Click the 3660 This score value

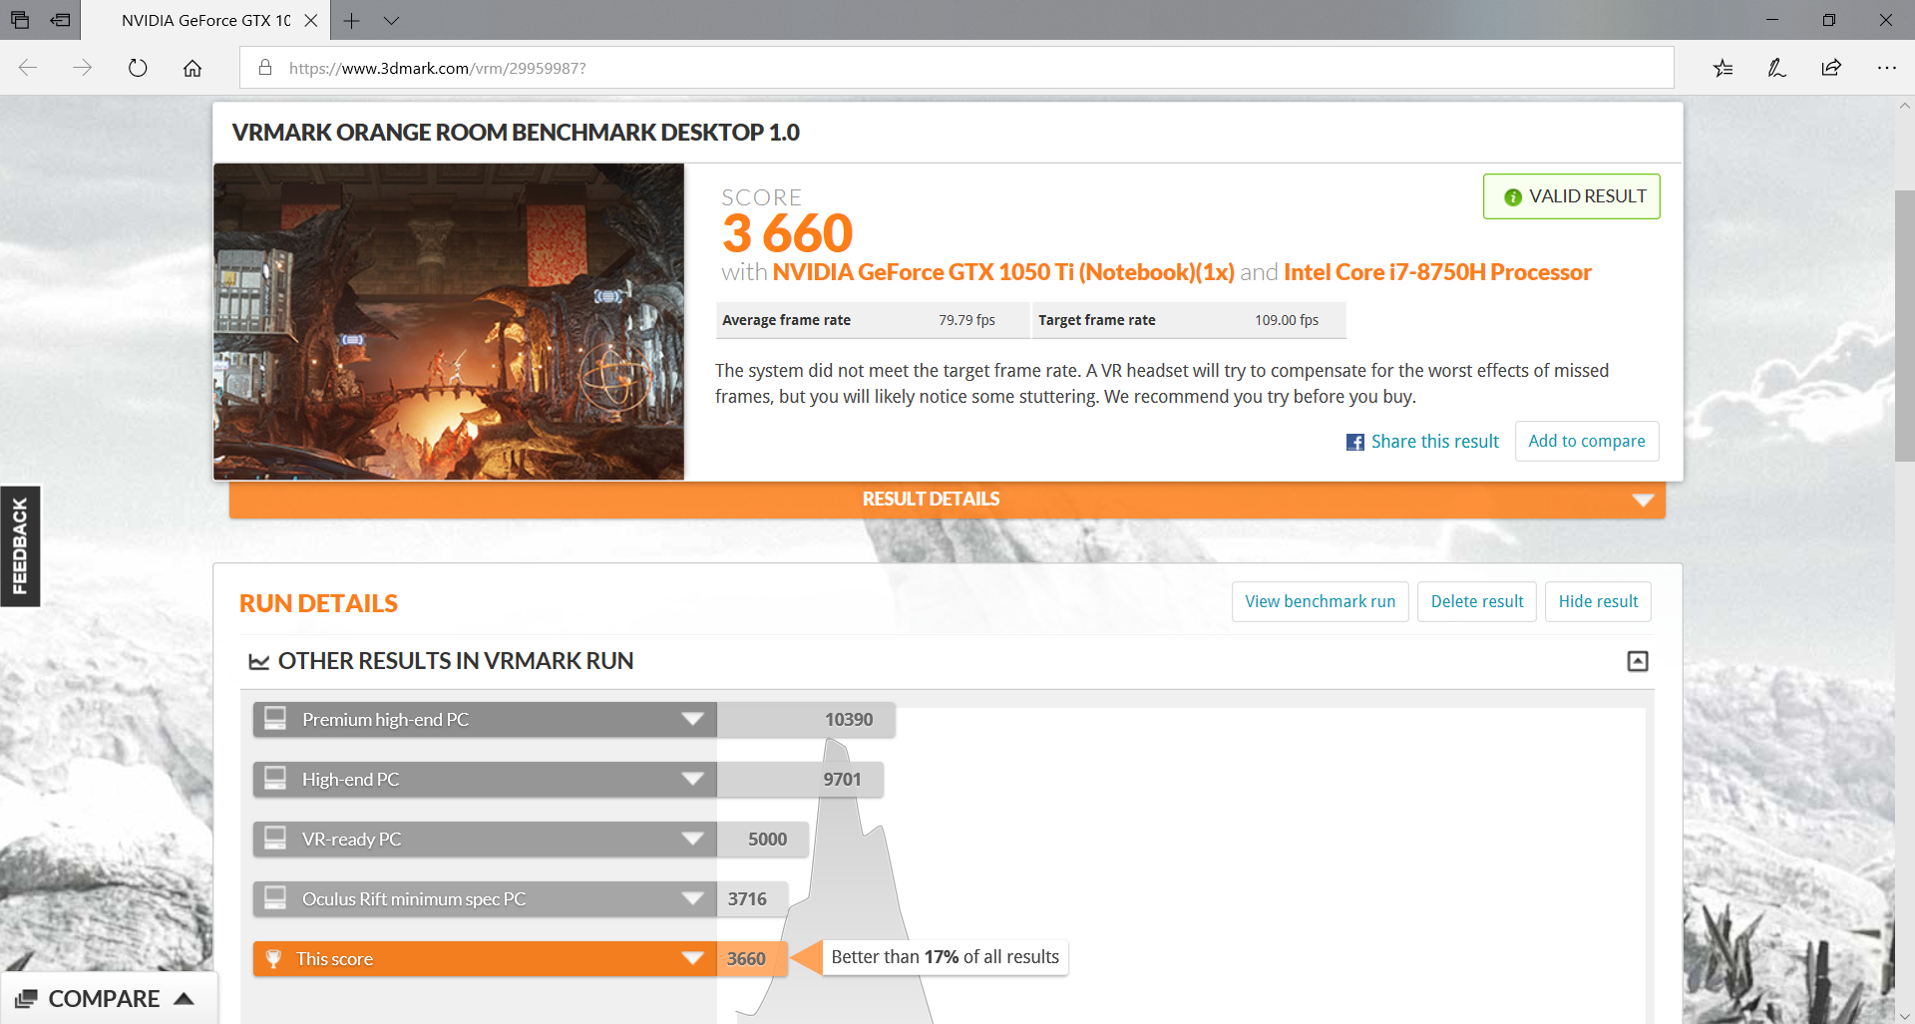[746, 959]
